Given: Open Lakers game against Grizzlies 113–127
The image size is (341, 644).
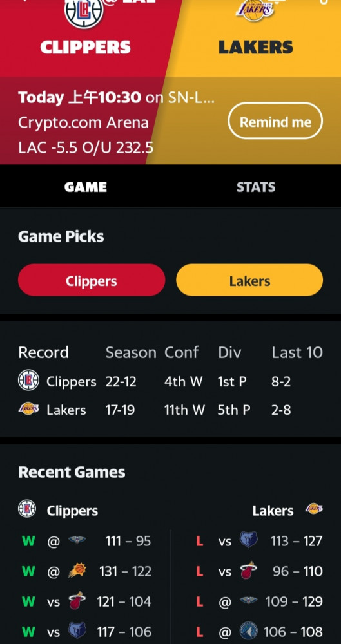Looking at the screenshot, I should pyautogui.click(x=260, y=540).
